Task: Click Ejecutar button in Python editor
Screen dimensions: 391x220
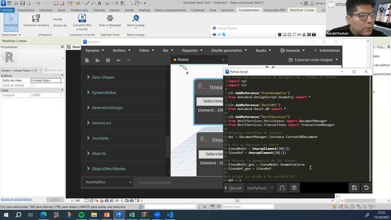Action: pos(233,188)
